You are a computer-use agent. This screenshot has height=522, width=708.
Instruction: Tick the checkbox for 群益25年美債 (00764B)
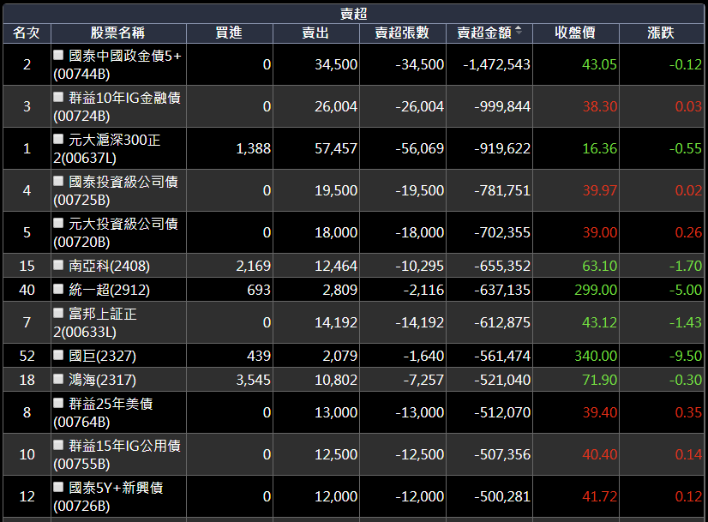[x=58, y=403]
